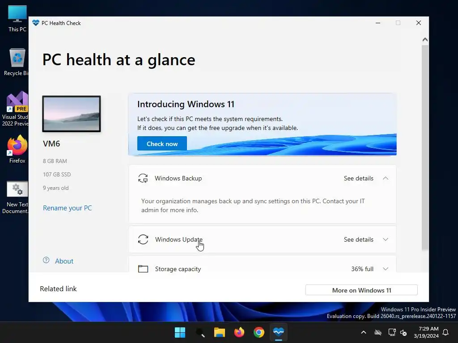Select Visual Studio 2022 Preview desktop icon
This screenshot has height=343, width=458.
point(16,109)
